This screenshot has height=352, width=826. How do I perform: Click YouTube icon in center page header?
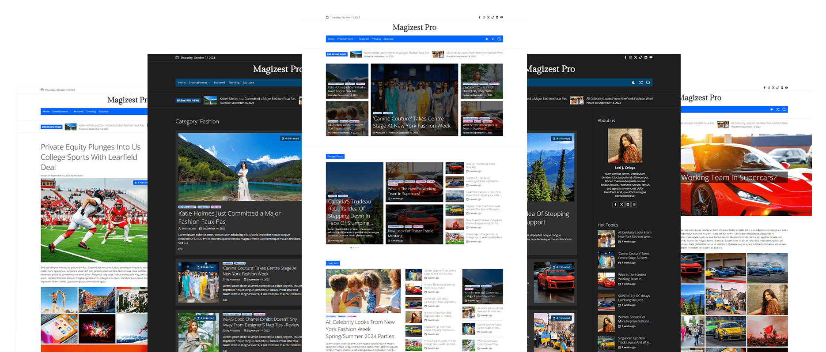501,17
